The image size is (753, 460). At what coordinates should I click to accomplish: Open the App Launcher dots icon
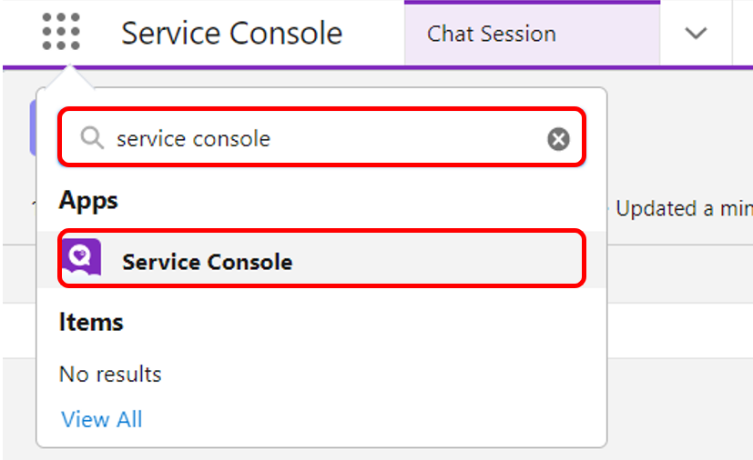click(x=61, y=33)
